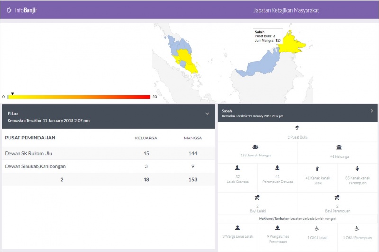The height and width of the screenshot is (252, 379).
Task: Click the Jabatan Kebajikan Masyarakat title
Action: (x=286, y=10)
